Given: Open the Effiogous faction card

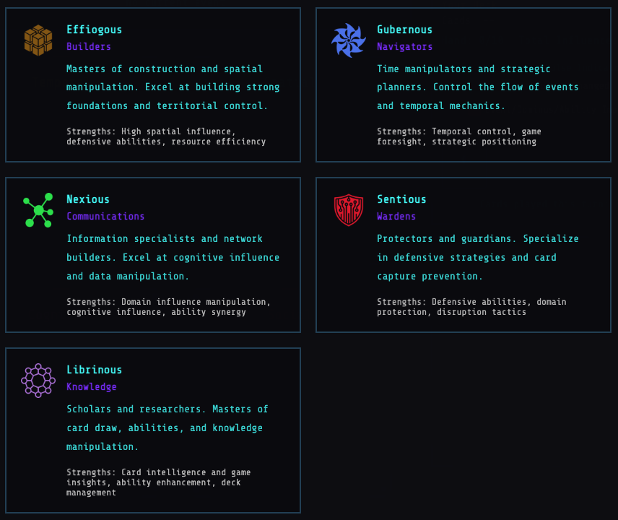Looking at the screenshot, I should pyautogui.click(x=153, y=84).
